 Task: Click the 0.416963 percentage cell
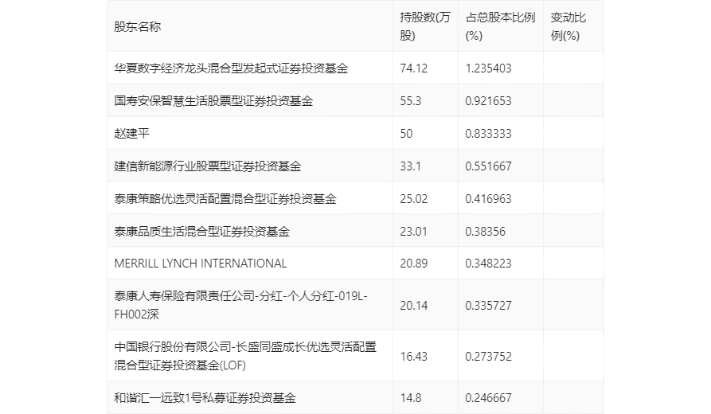pos(488,198)
